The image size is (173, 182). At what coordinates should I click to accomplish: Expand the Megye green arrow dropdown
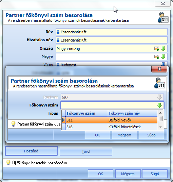[163, 57]
